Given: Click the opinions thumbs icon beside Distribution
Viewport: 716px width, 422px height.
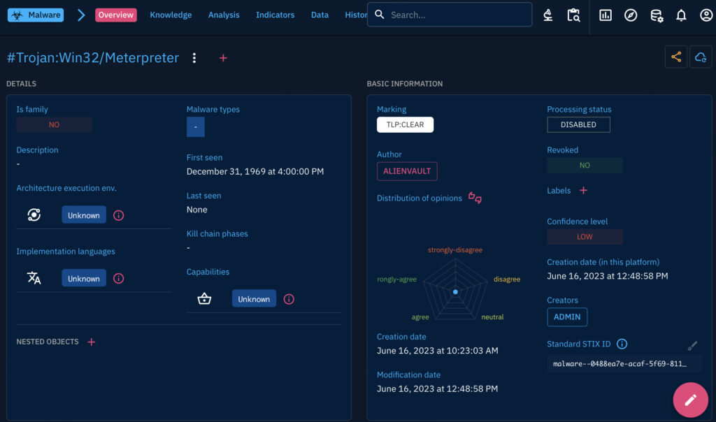Looking at the screenshot, I should click(x=475, y=198).
